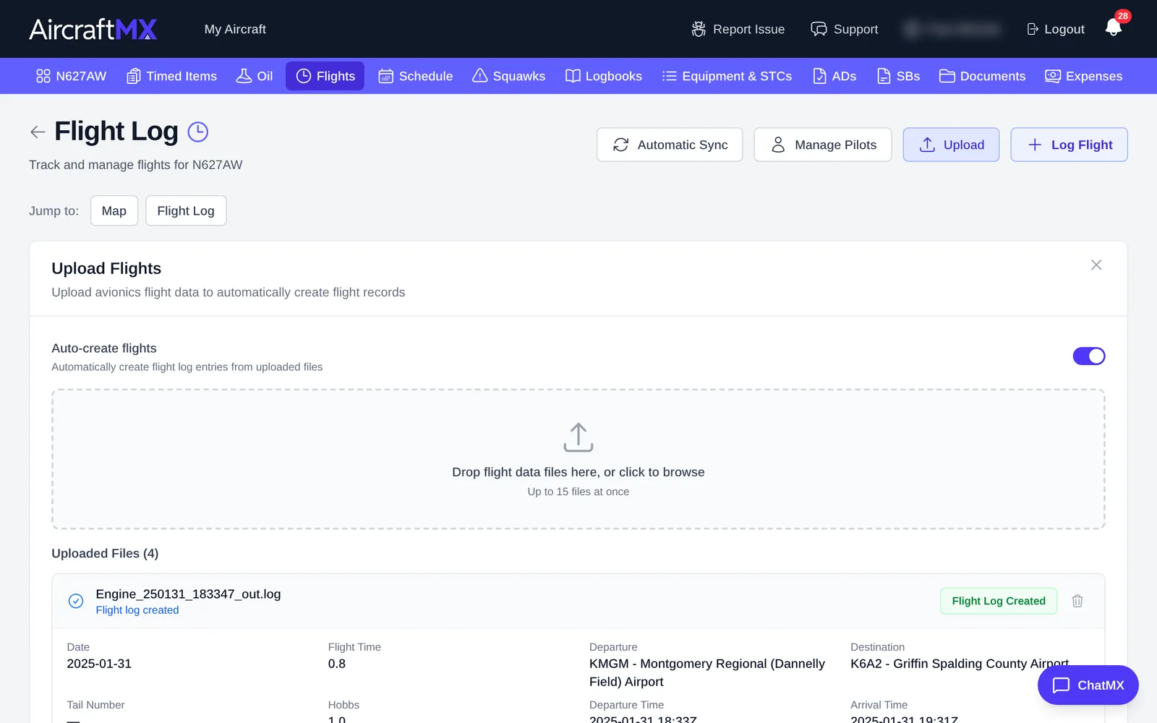Click the Upload button
Image resolution: width=1157 pixels, height=723 pixels.
951,145
